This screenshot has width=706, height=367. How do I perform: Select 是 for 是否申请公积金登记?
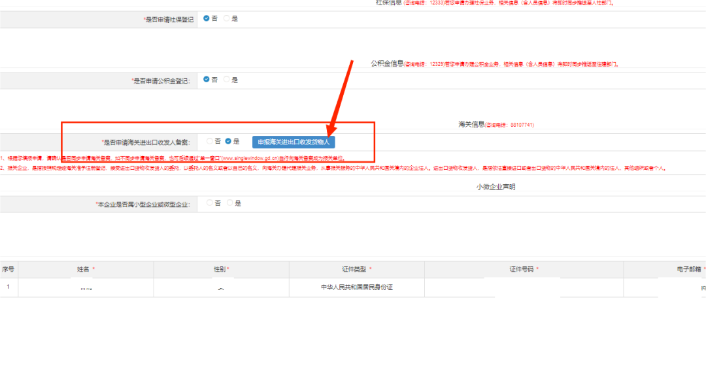tap(226, 80)
